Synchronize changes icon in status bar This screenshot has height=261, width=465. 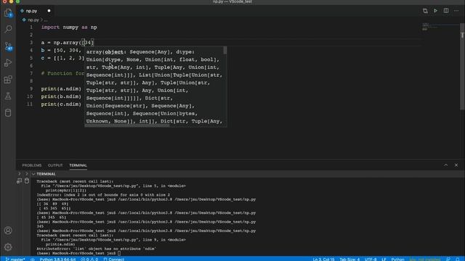point(33,260)
